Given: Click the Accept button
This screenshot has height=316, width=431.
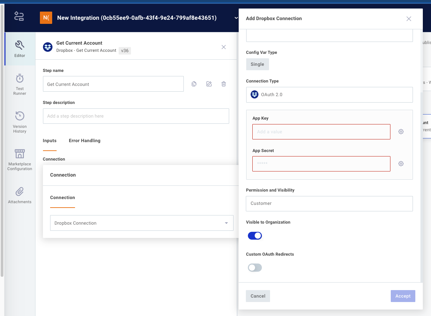Looking at the screenshot, I should click(403, 296).
